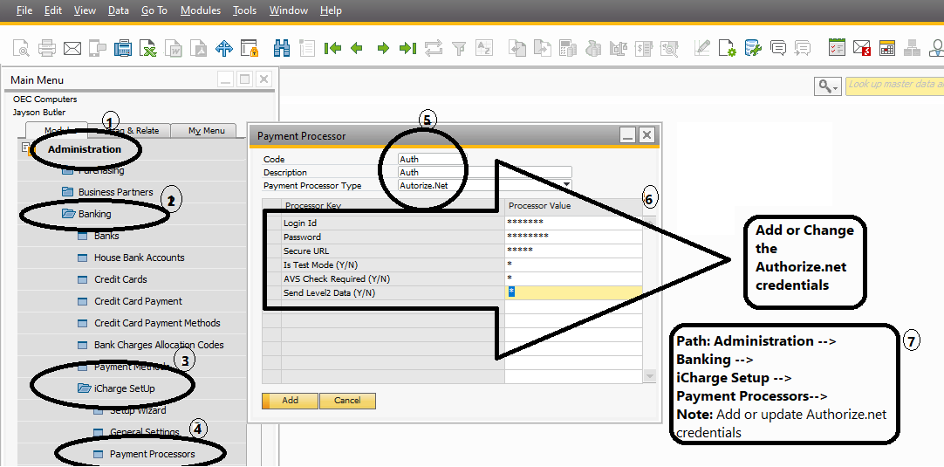Export to Excel icon
The image size is (944, 467).
(148, 48)
